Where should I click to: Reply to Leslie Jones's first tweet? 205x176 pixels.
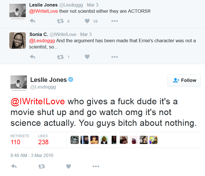(x=33, y=21)
